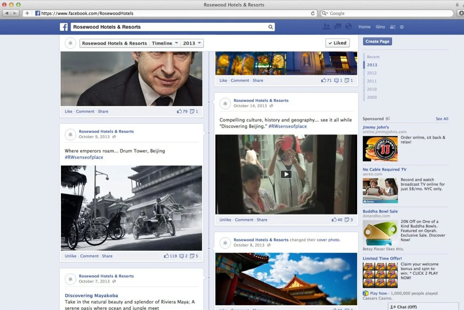Click Rosewood page logo beside page name header
This screenshot has width=464, height=310.
(x=70, y=43)
